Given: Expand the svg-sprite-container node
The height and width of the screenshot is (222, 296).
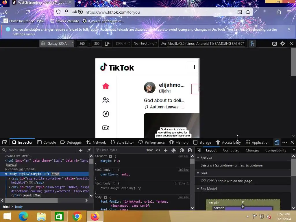Looking at the screenshot, I should pyautogui.click(x=10, y=178).
